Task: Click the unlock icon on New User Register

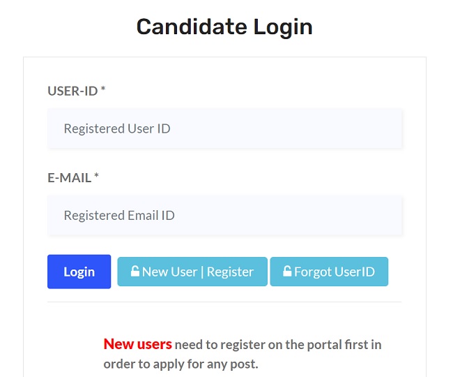Action: tap(135, 272)
